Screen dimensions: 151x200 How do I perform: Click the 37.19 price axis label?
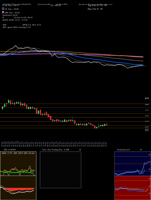coord(147,110)
